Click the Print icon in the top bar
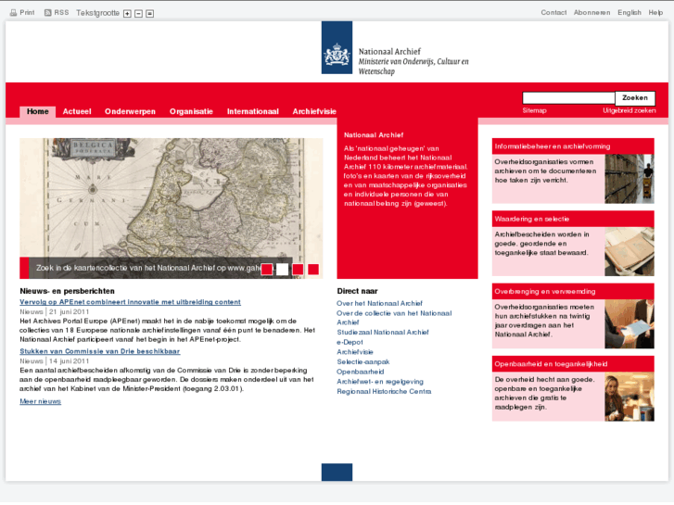The width and height of the screenshot is (674, 505). pos(13,12)
